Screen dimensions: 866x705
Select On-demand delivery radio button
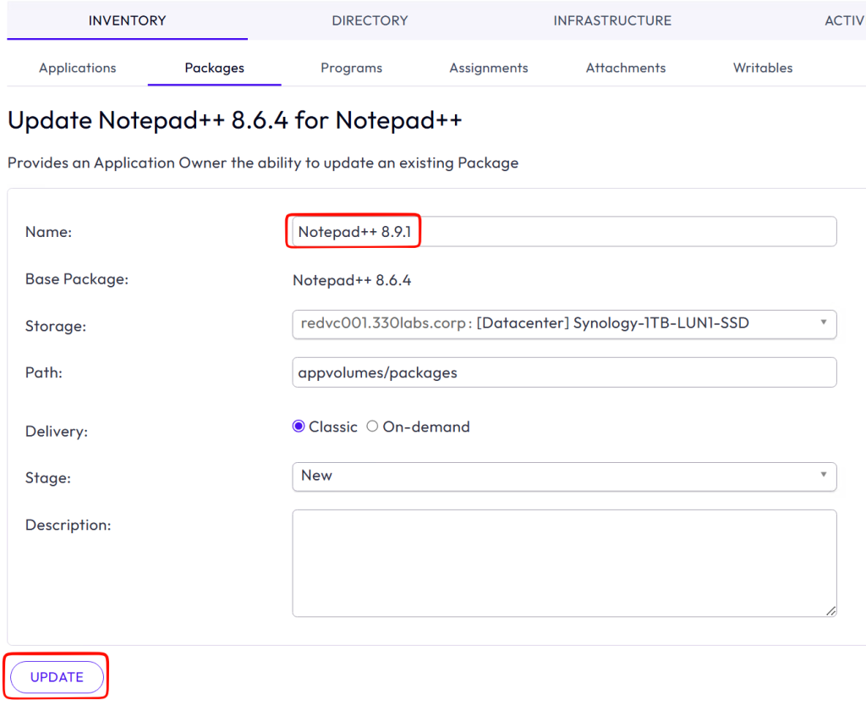click(372, 426)
